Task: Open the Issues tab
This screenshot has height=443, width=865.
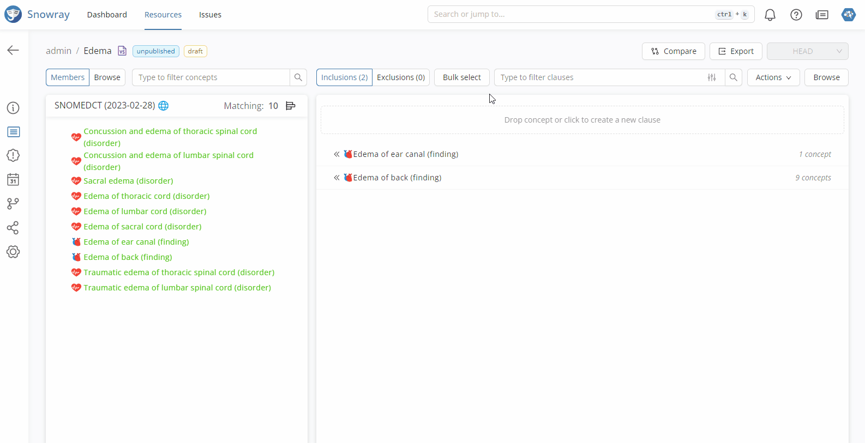Action: [210, 15]
